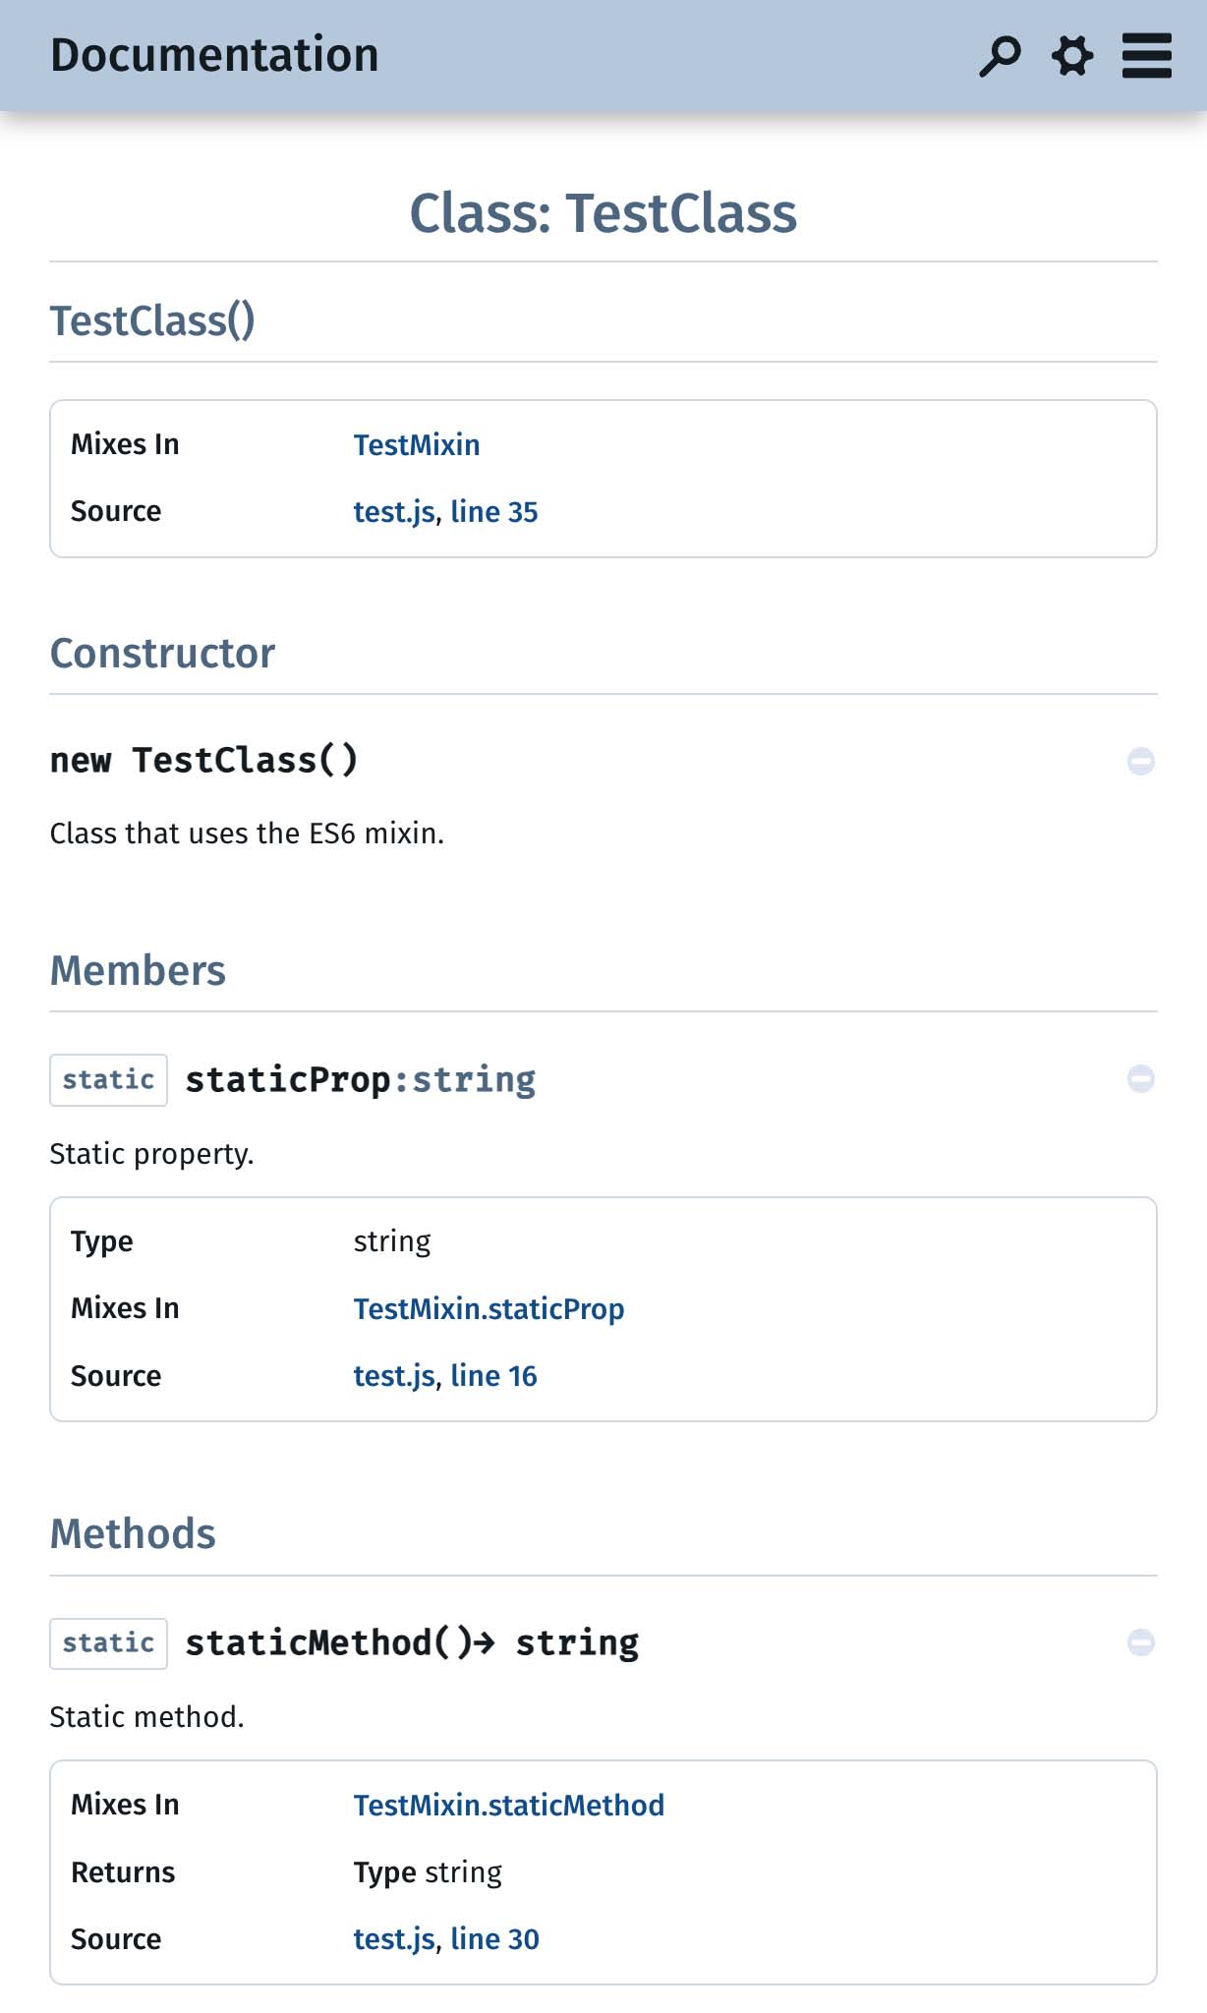The height and width of the screenshot is (2013, 1207).
Task: Jump to line 35 in source
Action: 493,512
